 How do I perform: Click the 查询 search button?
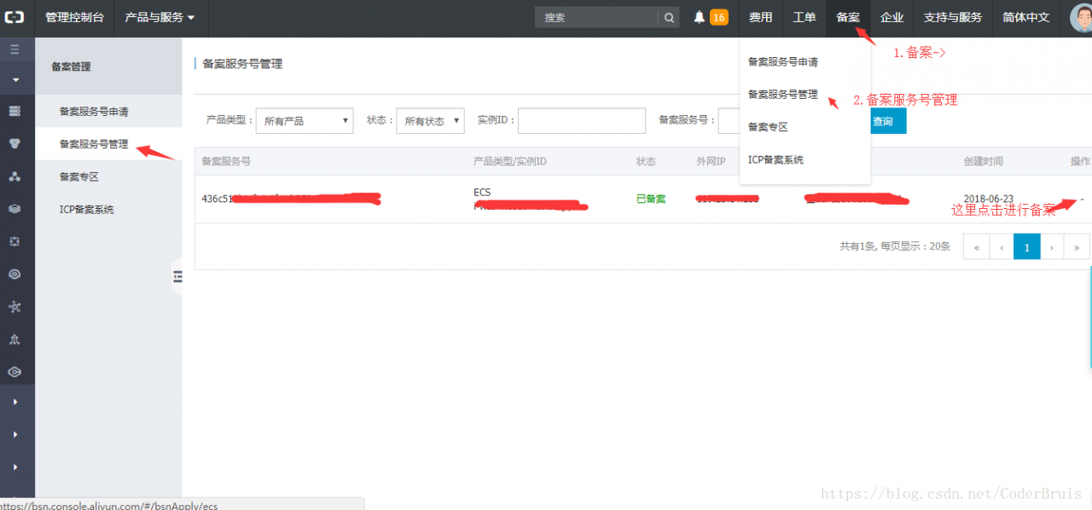(887, 121)
